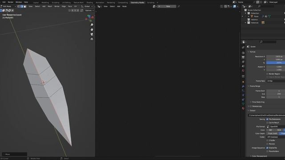This screenshot has width=285, height=160.
Task: Adjust the resolution percentage slider
Action: point(276,63)
